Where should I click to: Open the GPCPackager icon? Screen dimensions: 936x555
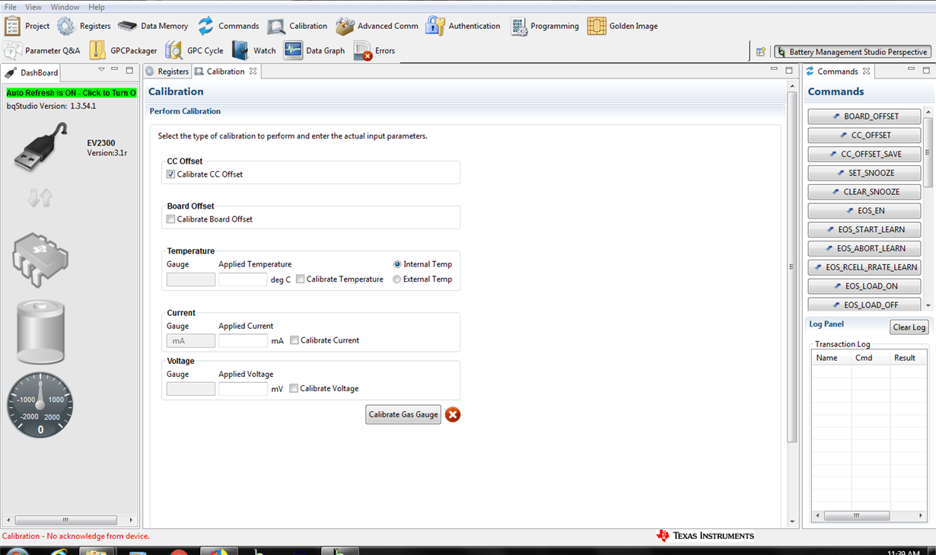pos(97,51)
